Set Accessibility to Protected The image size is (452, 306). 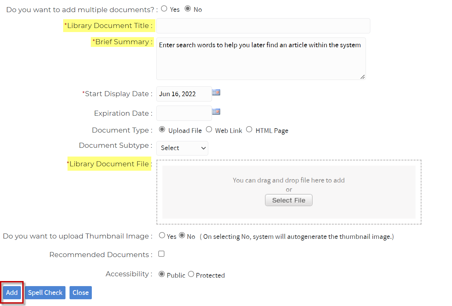[x=191, y=274]
